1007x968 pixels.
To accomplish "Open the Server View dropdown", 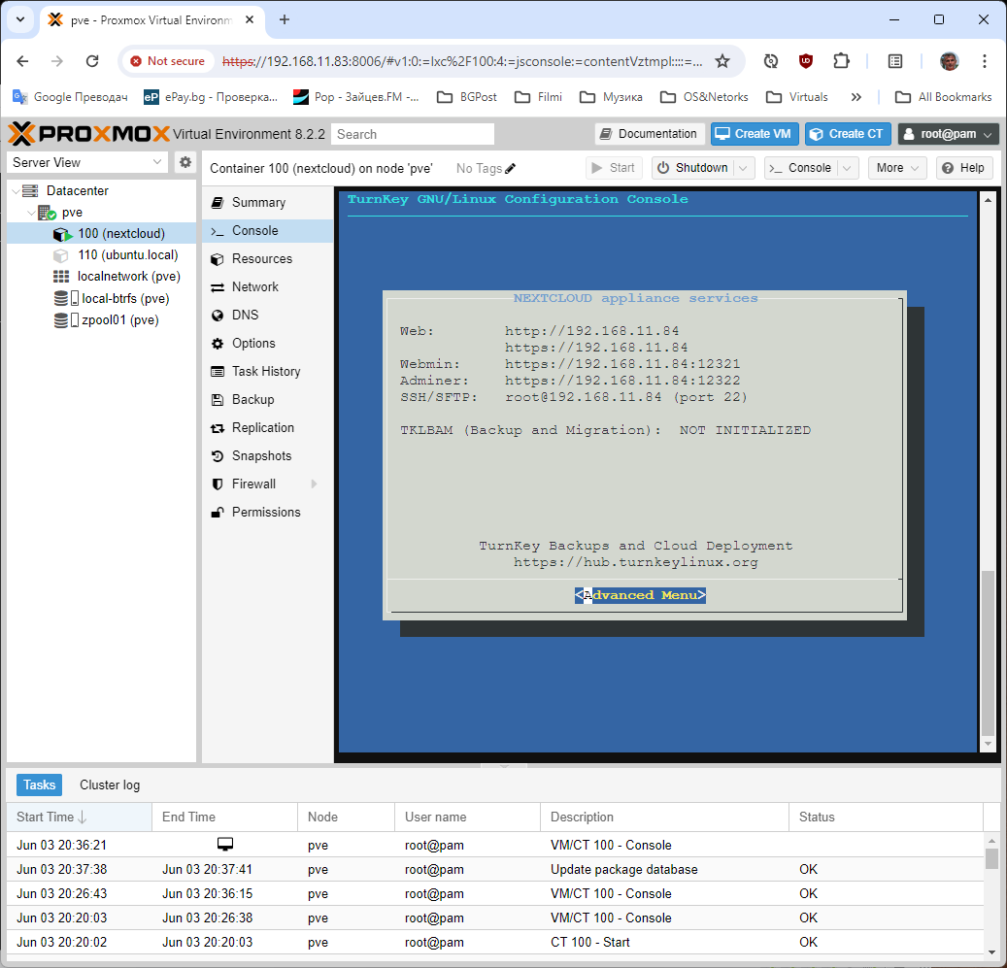I will [x=87, y=162].
